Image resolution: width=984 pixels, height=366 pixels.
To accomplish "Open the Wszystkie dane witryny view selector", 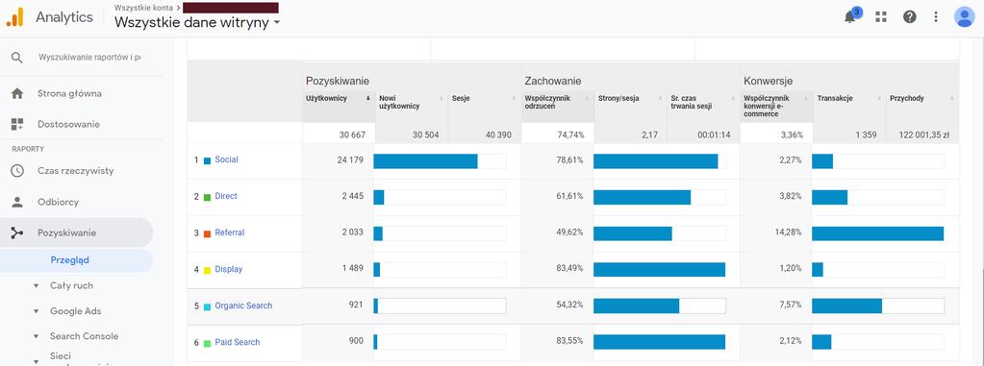I will point(197,23).
